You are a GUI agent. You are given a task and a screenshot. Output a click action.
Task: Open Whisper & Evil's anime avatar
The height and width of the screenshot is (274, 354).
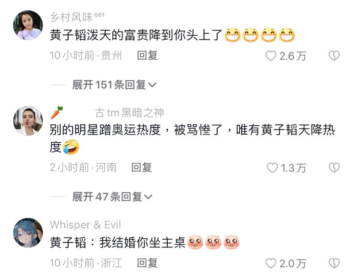tap(28, 233)
